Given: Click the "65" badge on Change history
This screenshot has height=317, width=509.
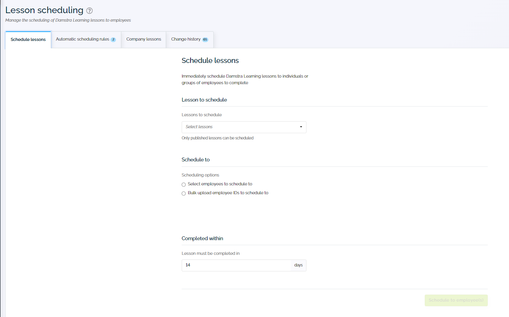Looking at the screenshot, I should (205, 39).
